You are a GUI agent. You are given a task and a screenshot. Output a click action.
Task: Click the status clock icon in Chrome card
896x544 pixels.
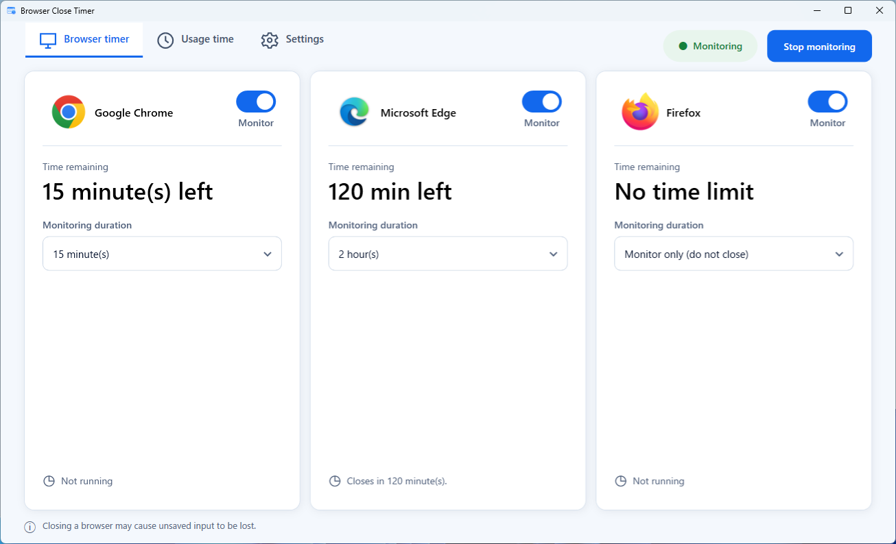(49, 482)
